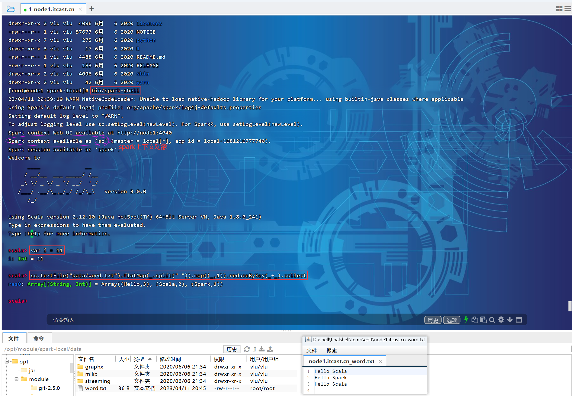Screen dimensions: 572x396
Task: Sort by 大小 column header
Action: [124, 359]
